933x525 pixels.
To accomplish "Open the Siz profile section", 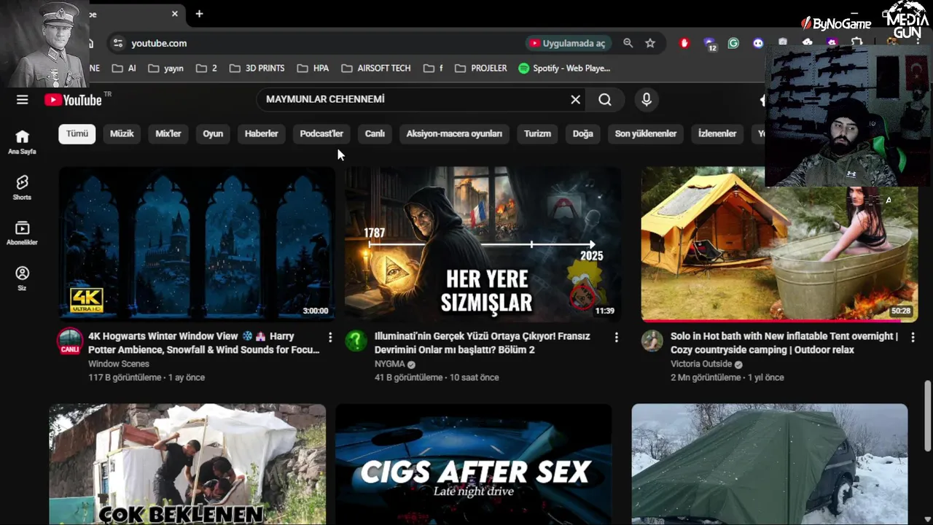I will click(23, 278).
